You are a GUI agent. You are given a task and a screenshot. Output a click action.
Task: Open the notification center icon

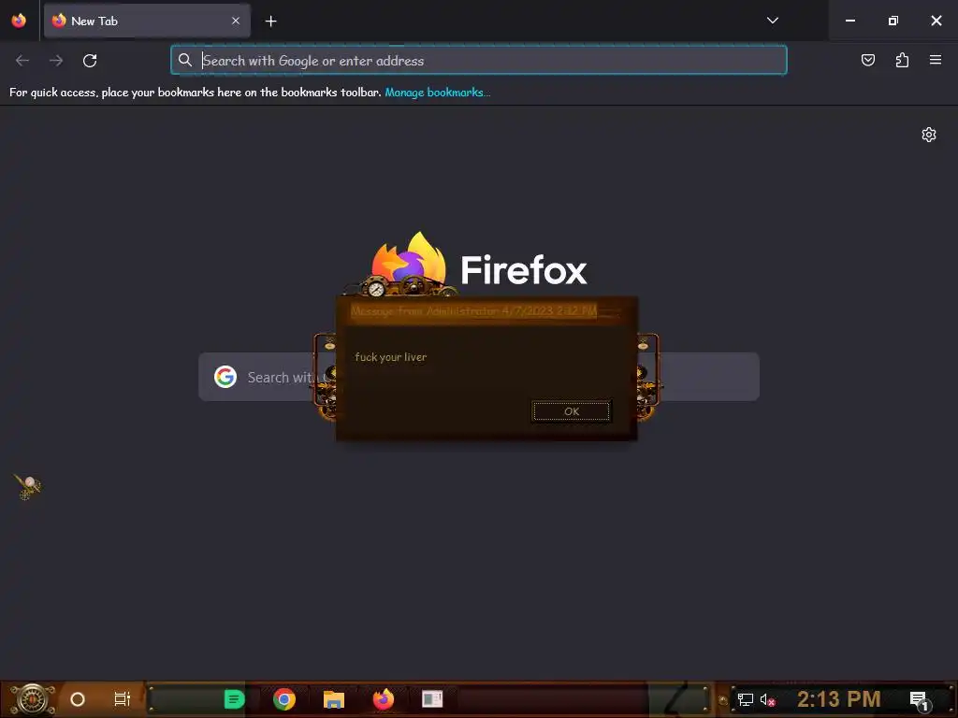pyautogui.click(x=920, y=700)
